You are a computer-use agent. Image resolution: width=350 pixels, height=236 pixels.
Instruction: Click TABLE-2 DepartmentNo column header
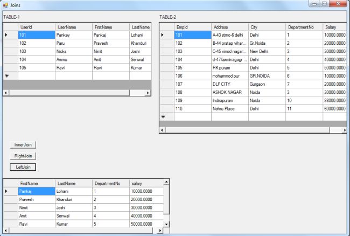tap(304, 27)
